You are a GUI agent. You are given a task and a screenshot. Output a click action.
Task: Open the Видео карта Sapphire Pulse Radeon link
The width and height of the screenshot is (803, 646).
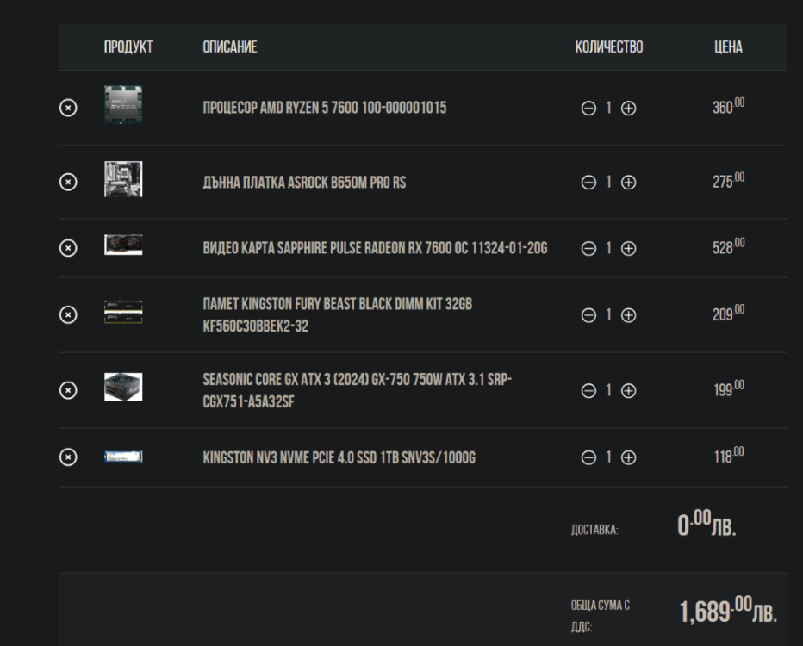pyautogui.click(x=375, y=248)
